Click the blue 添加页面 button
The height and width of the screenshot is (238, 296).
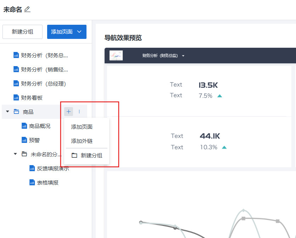67,32
